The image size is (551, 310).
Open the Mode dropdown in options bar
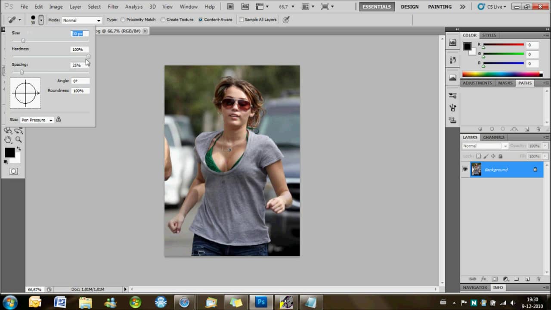coord(81,20)
